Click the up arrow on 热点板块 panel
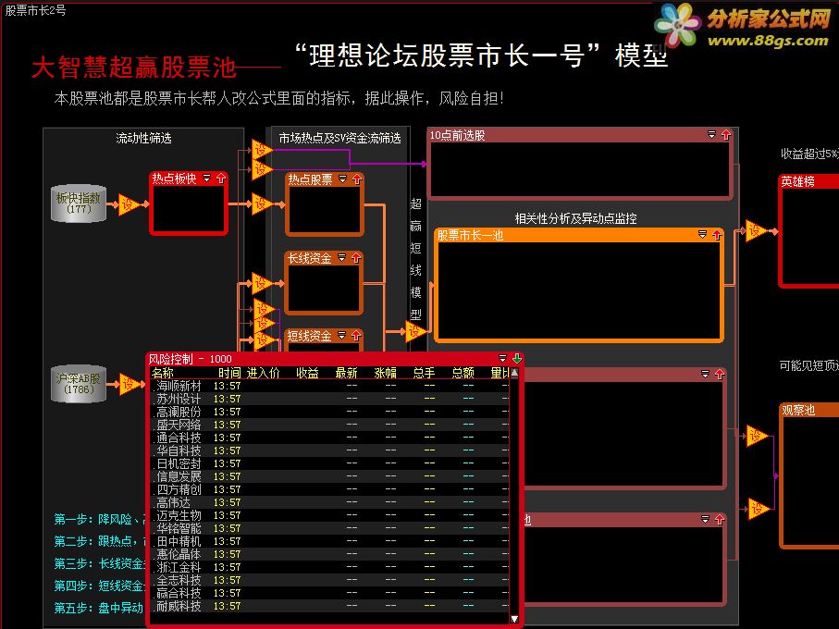The image size is (839, 629). pos(220,179)
